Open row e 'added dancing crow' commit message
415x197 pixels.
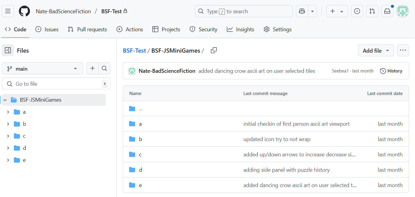300,185
